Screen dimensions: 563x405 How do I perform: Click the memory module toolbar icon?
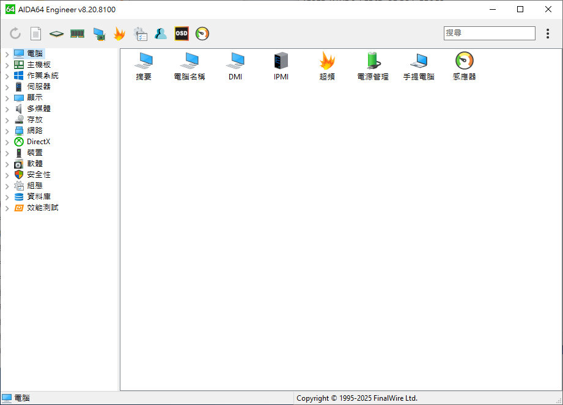pos(77,34)
